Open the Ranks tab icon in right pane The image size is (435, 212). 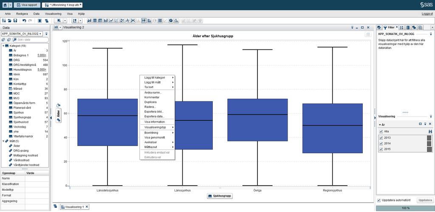point(402,27)
